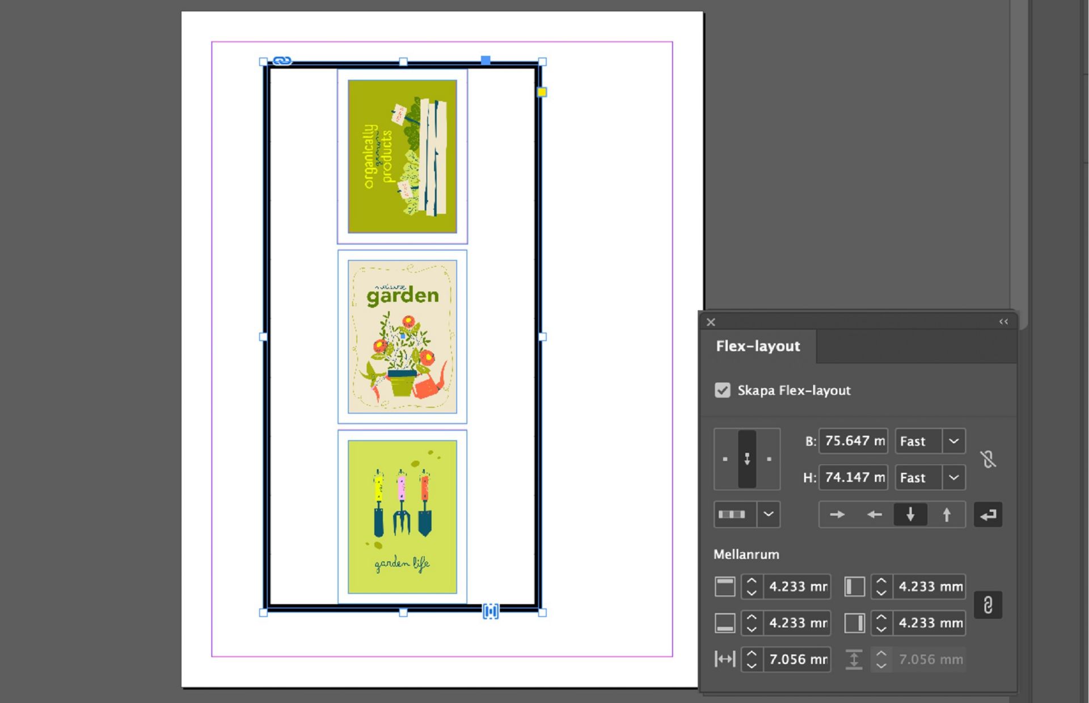This screenshot has height=703, width=1089.
Task: Click the bottom padding icon in Mellanrum
Action: coord(724,622)
